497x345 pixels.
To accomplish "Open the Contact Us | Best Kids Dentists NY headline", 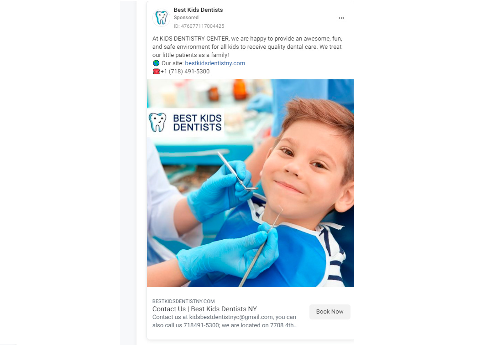I will [204, 309].
